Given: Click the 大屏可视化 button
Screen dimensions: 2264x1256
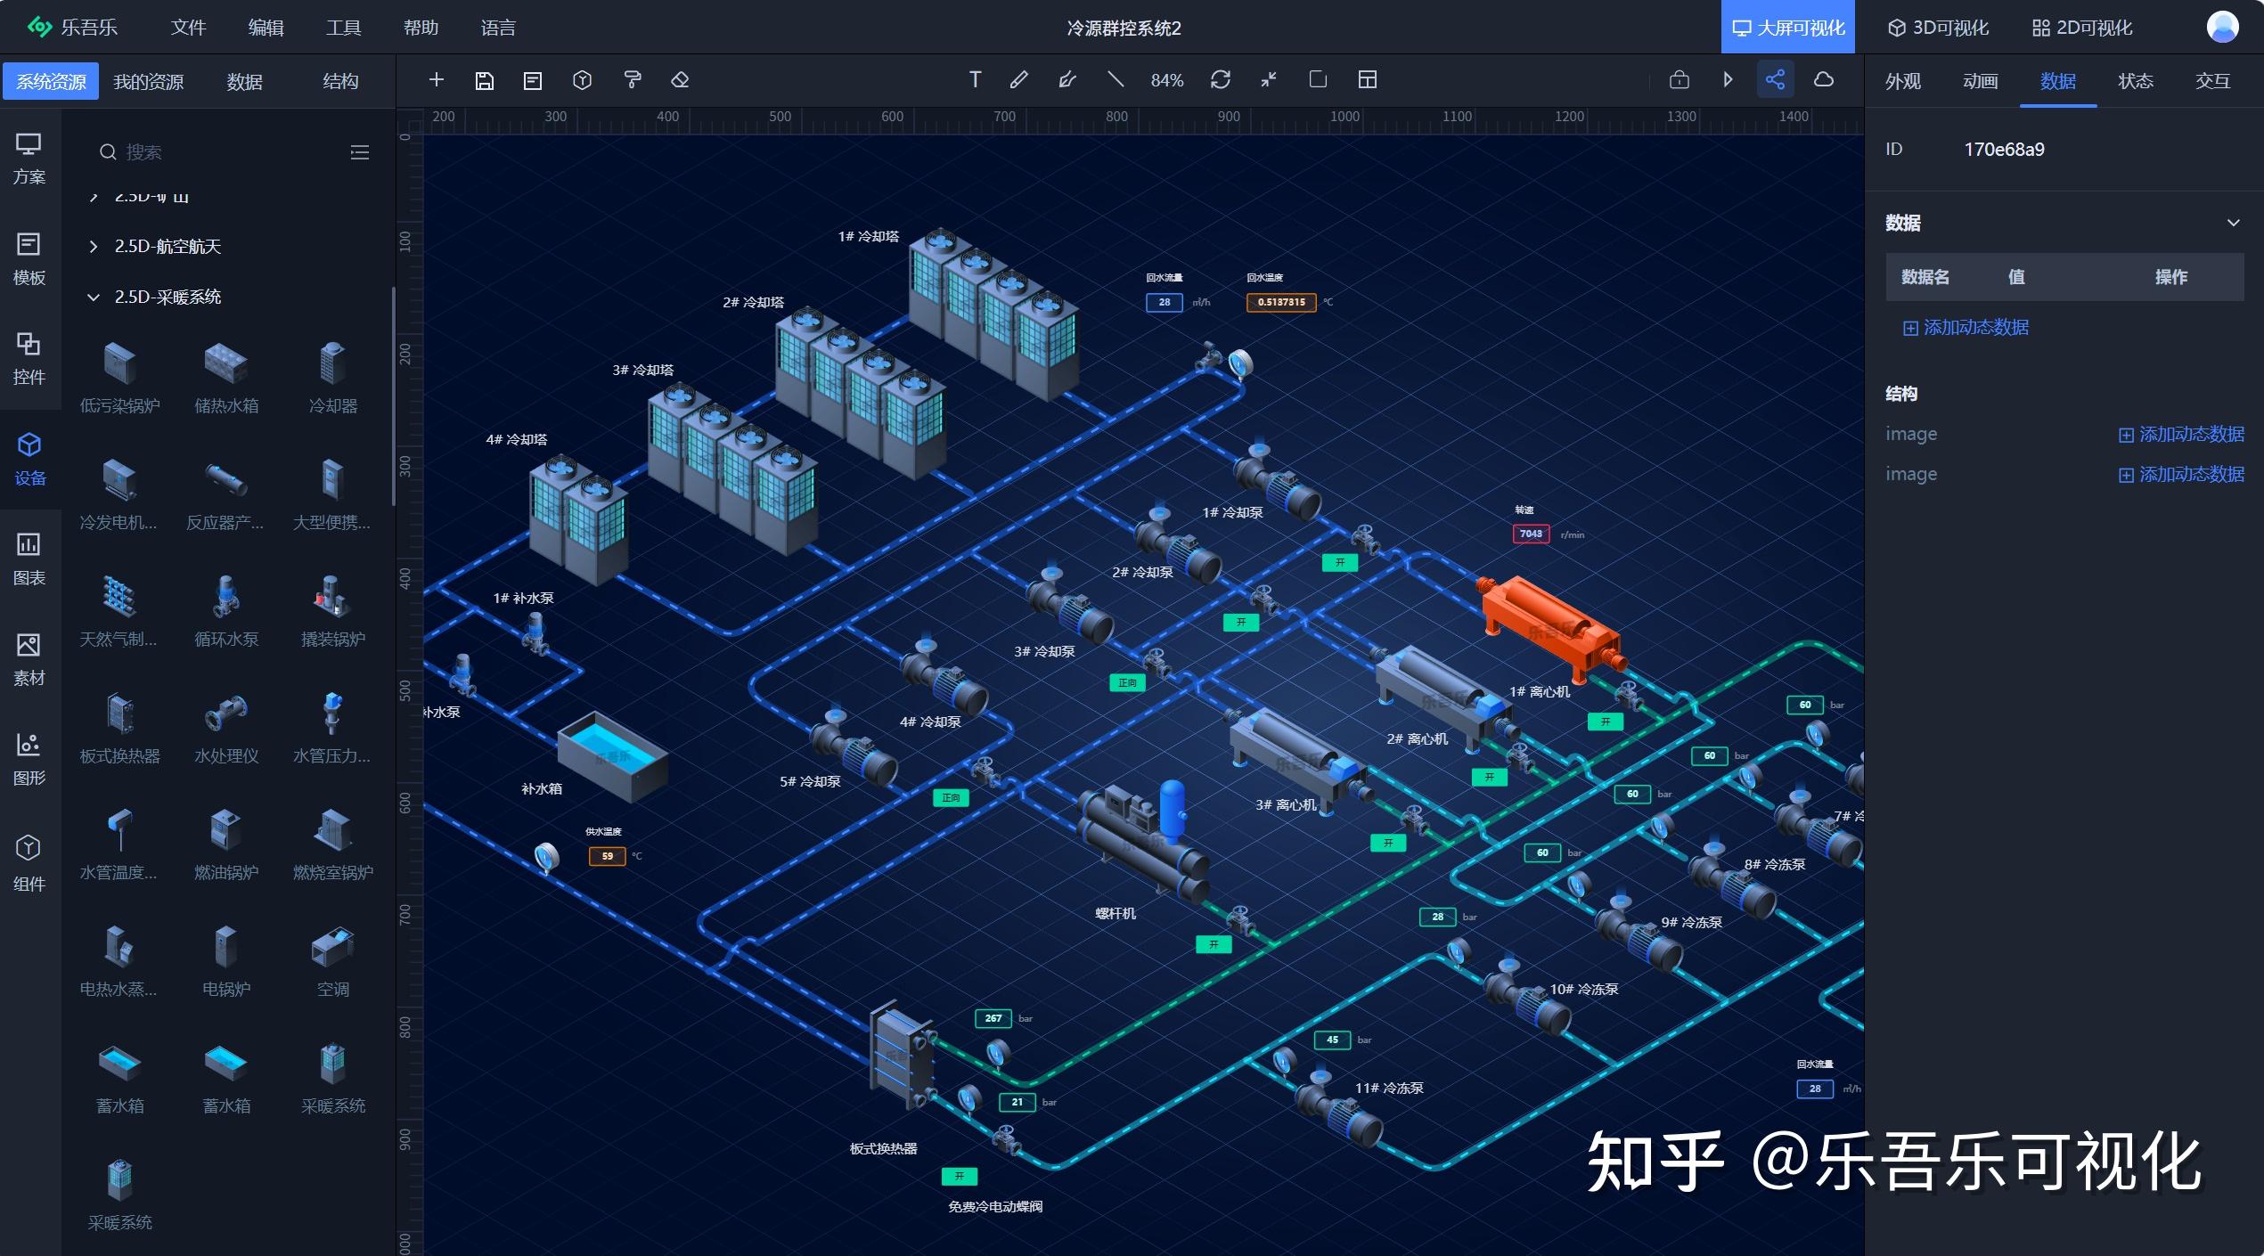Looking at the screenshot, I should 1787,28.
